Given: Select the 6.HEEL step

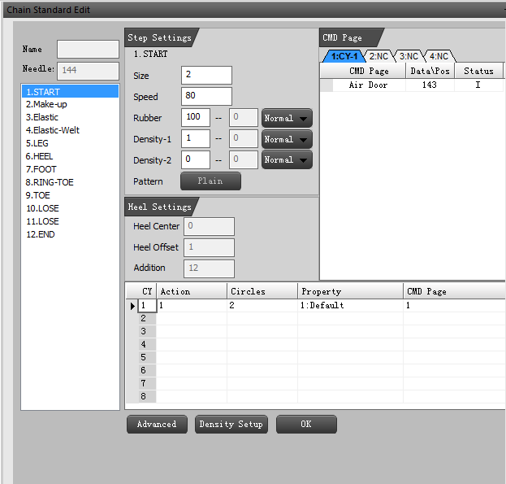Looking at the screenshot, I should 70,156.
